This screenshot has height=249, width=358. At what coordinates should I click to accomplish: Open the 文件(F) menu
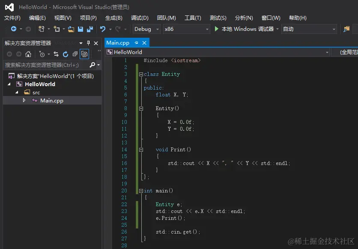click(x=12, y=18)
